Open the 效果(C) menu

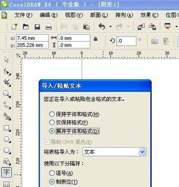[149, 15]
